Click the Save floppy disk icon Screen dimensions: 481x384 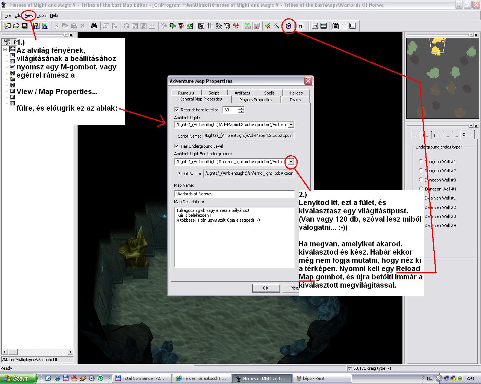point(25,26)
